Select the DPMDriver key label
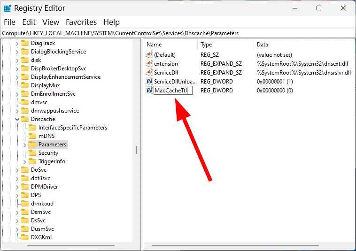356x251 pixels. (x=44, y=187)
